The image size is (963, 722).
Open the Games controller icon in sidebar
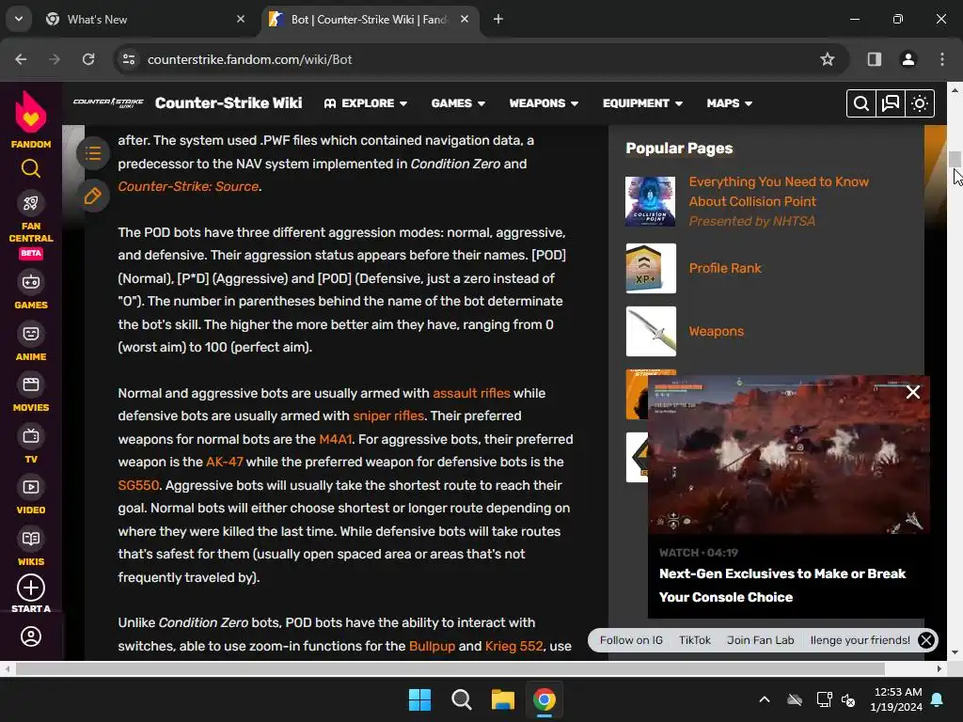(x=31, y=282)
